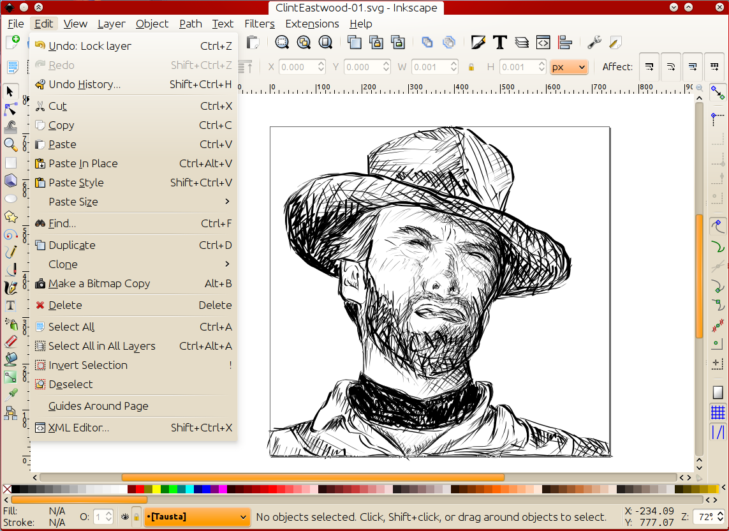Toggle snap to guides button
This screenshot has width=729, height=531.
(x=718, y=432)
